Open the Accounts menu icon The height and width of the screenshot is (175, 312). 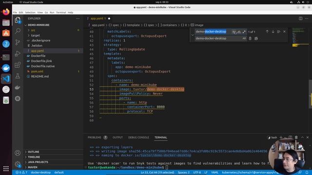tap(18, 153)
